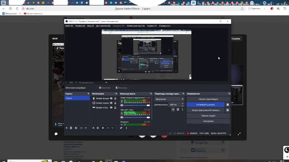Open virtual camera settings gear

click(228, 110)
